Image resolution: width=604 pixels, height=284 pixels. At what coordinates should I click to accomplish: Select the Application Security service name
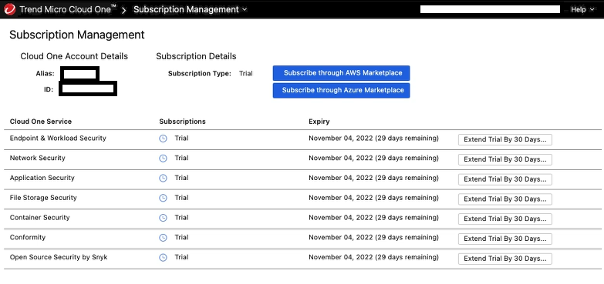coord(42,178)
